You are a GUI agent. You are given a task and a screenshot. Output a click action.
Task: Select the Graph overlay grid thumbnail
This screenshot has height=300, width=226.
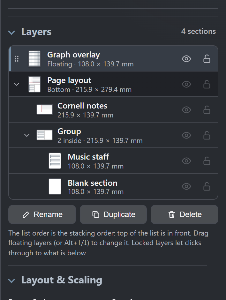(34, 59)
